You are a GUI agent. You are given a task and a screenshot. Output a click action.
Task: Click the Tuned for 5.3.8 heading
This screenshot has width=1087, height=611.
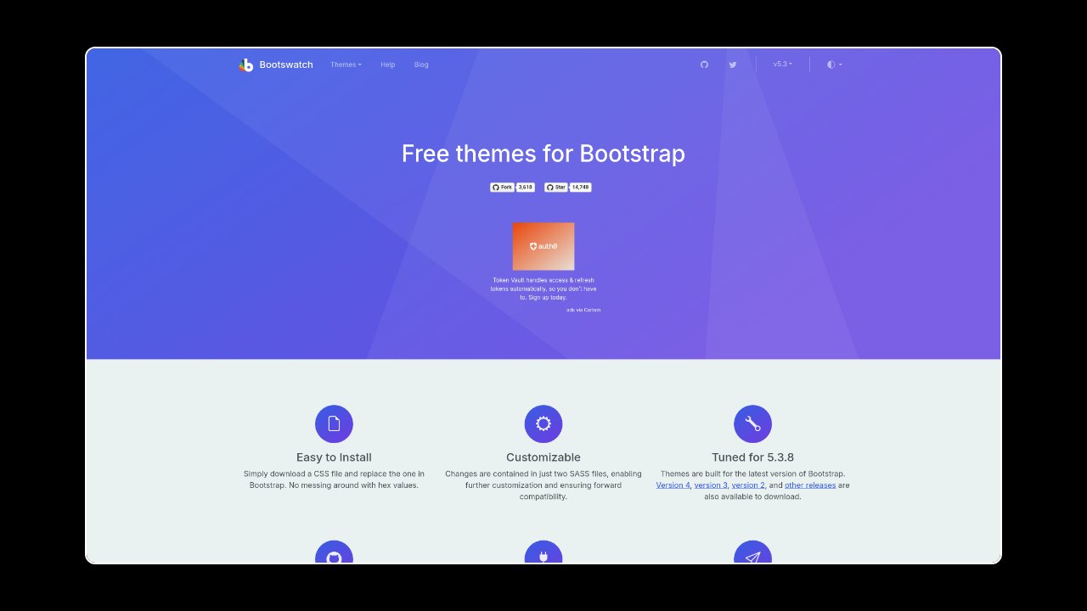[x=752, y=457]
